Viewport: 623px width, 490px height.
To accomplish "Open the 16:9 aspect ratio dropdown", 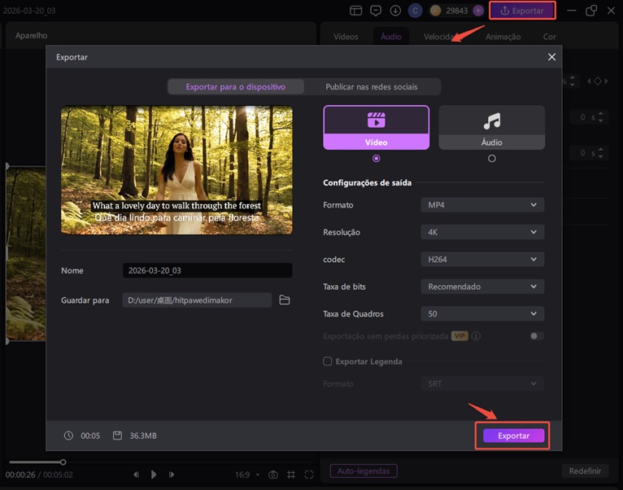I will pyautogui.click(x=247, y=475).
